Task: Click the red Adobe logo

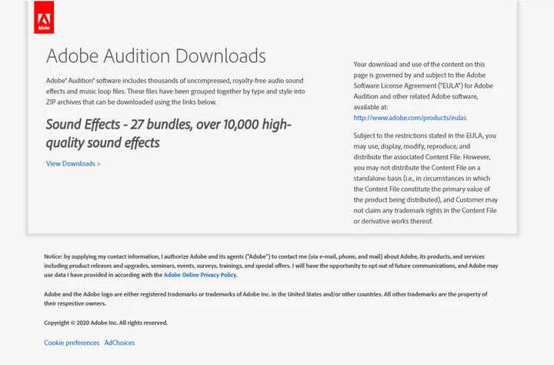Action: click(x=44, y=17)
